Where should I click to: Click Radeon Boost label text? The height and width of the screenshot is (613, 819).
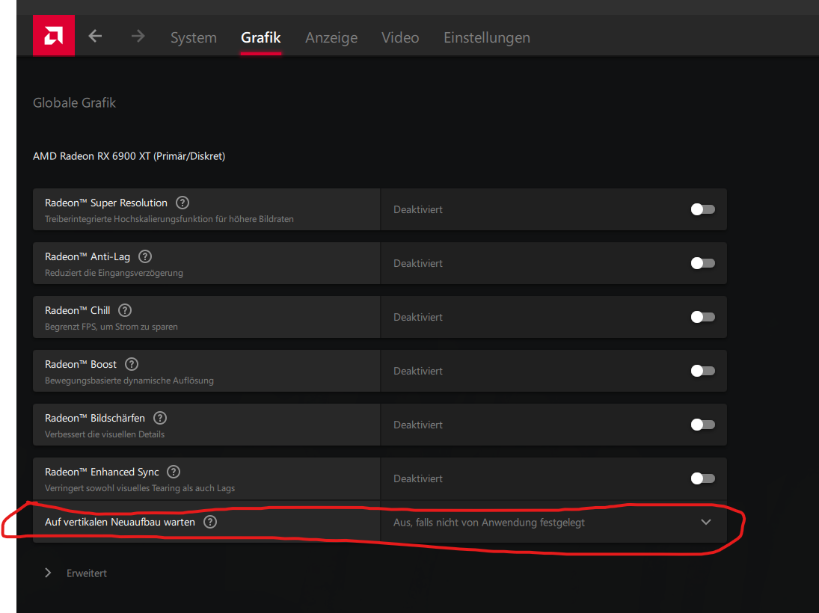pyautogui.click(x=81, y=364)
